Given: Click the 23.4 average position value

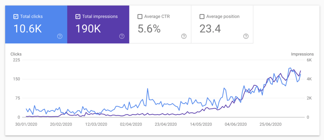Looking at the screenshot, I should (210, 29).
